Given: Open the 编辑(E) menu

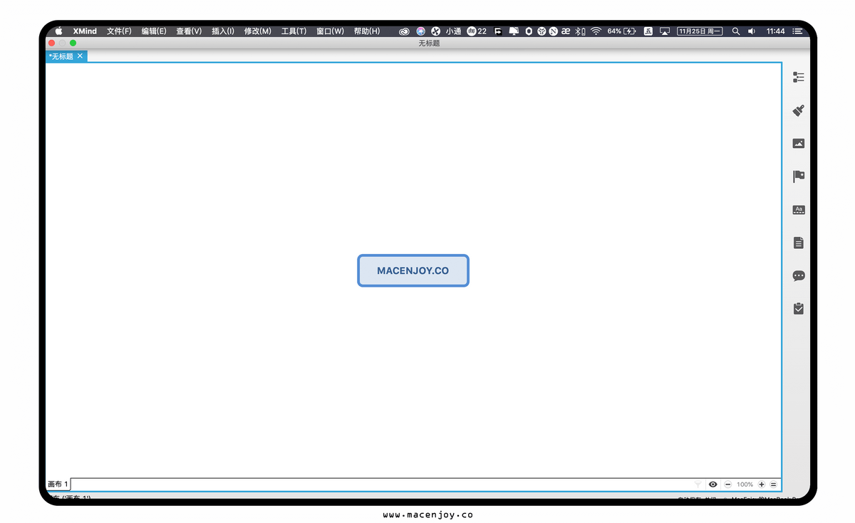Looking at the screenshot, I should (154, 31).
